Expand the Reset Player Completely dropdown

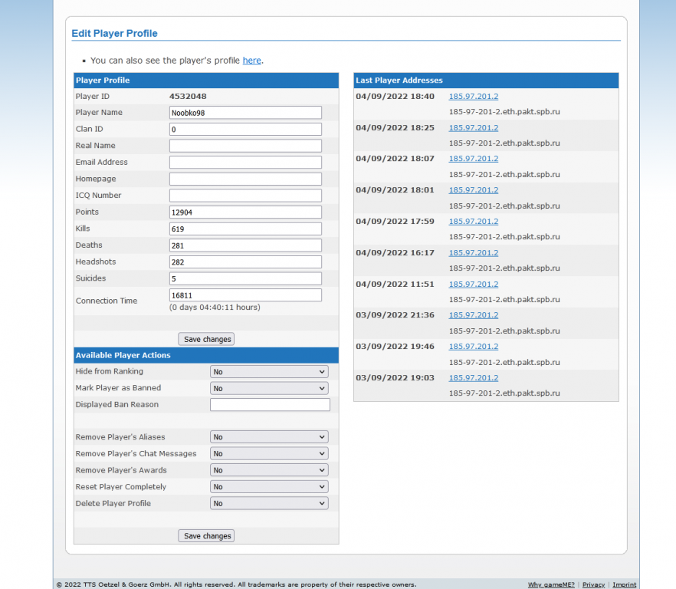269,487
